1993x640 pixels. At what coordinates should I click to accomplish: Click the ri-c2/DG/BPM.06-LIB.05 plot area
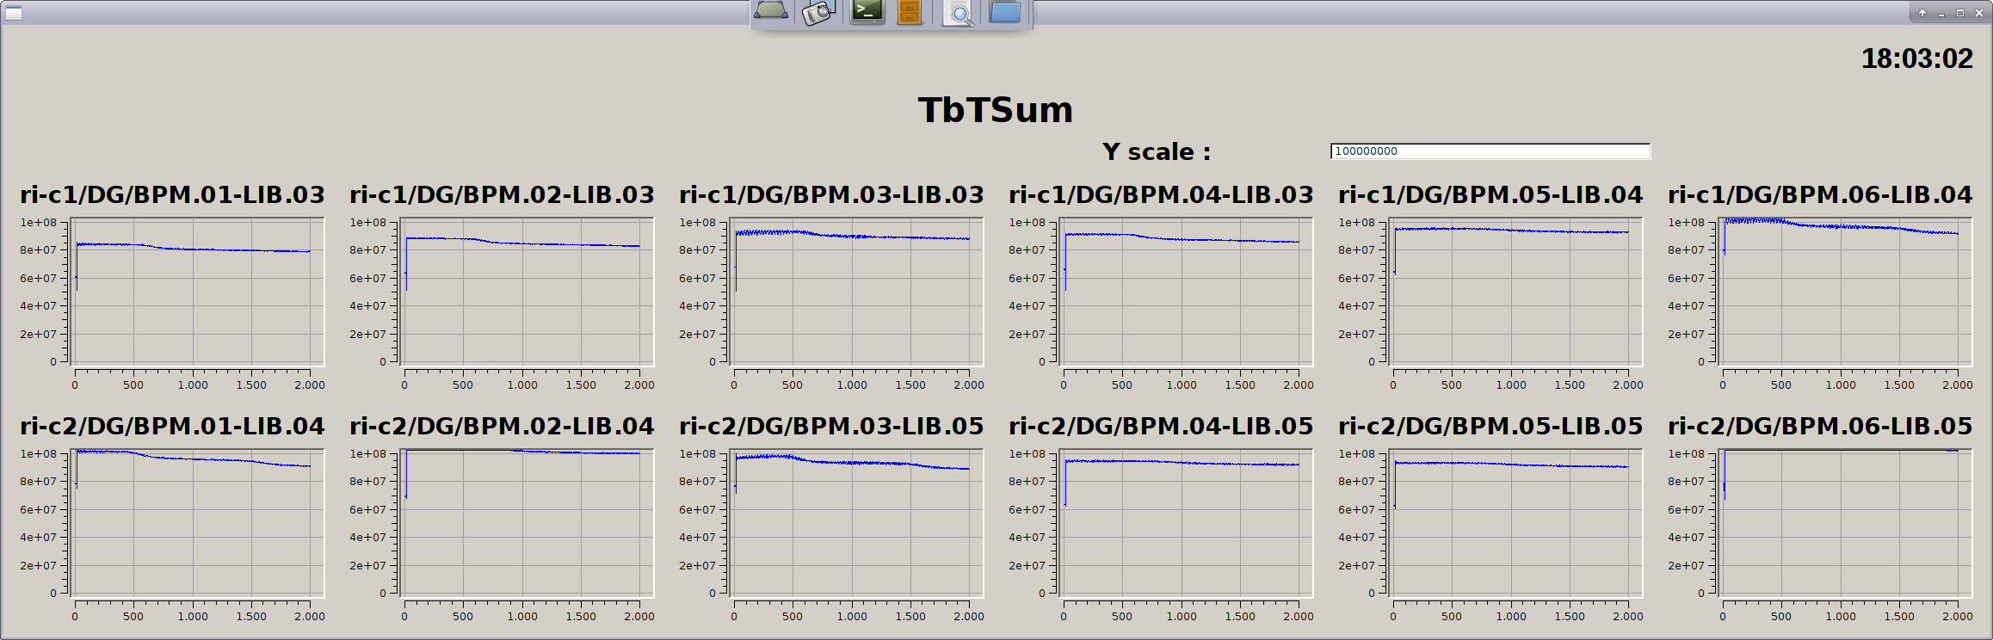(x=1845, y=523)
